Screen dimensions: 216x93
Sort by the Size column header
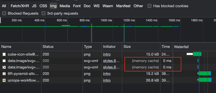point(141,47)
